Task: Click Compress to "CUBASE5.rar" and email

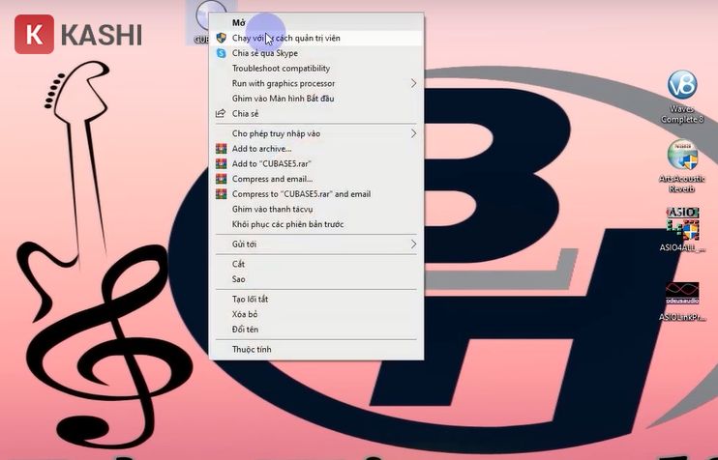Action: tap(301, 194)
